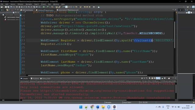
Task: Click the editor vertical scrollbar
Action: pyautogui.click(x=175, y=35)
